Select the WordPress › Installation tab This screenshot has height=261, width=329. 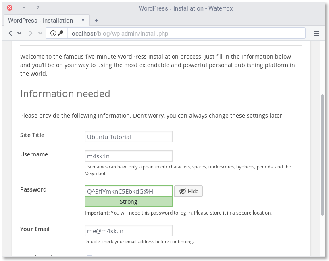pos(40,20)
